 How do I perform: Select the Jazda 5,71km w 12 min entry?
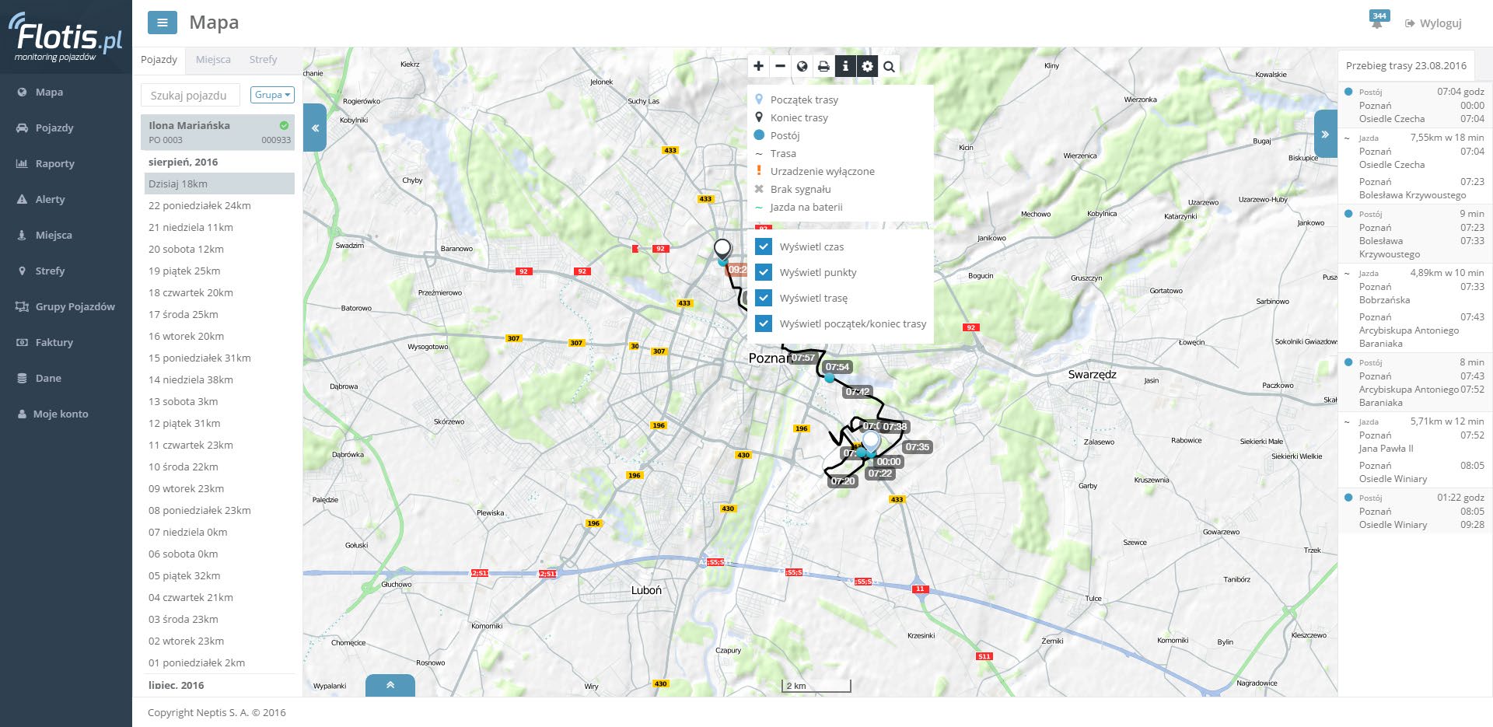1415,449
